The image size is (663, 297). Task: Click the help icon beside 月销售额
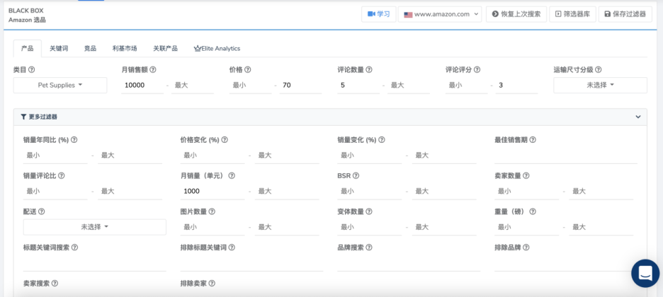point(153,70)
